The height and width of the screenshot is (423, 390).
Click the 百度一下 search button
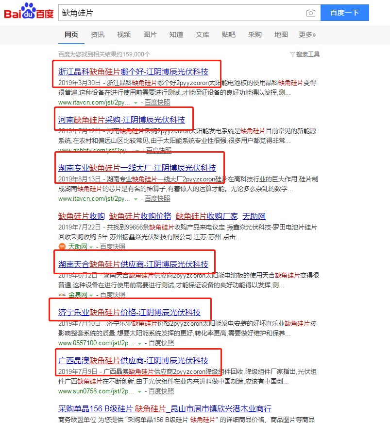345,13
